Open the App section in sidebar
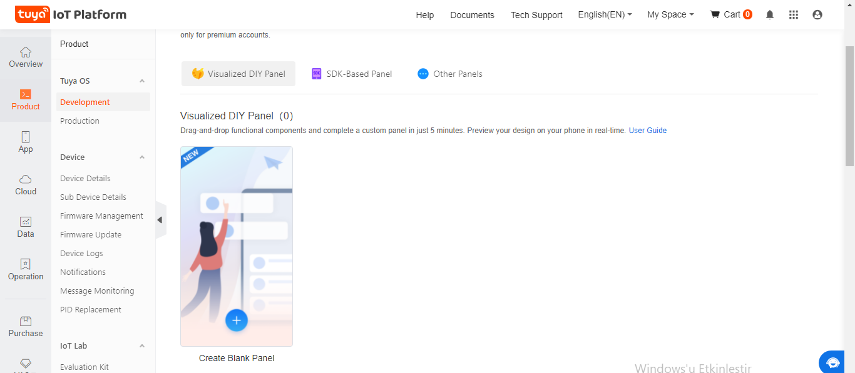 26,142
